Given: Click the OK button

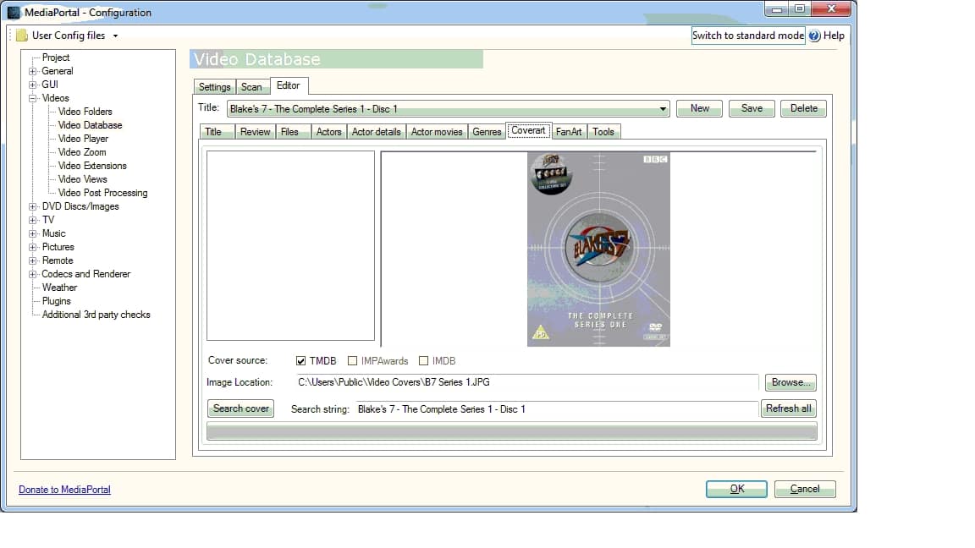Looking at the screenshot, I should [x=737, y=490].
